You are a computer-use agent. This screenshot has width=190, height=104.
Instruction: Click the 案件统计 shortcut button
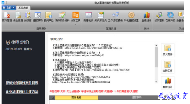(x=168, y=83)
